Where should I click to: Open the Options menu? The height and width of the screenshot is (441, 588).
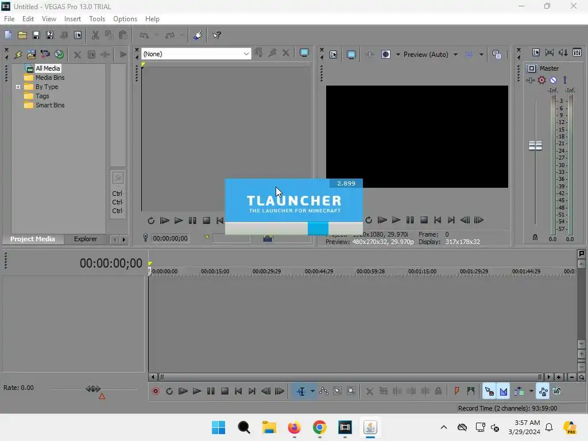125,19
